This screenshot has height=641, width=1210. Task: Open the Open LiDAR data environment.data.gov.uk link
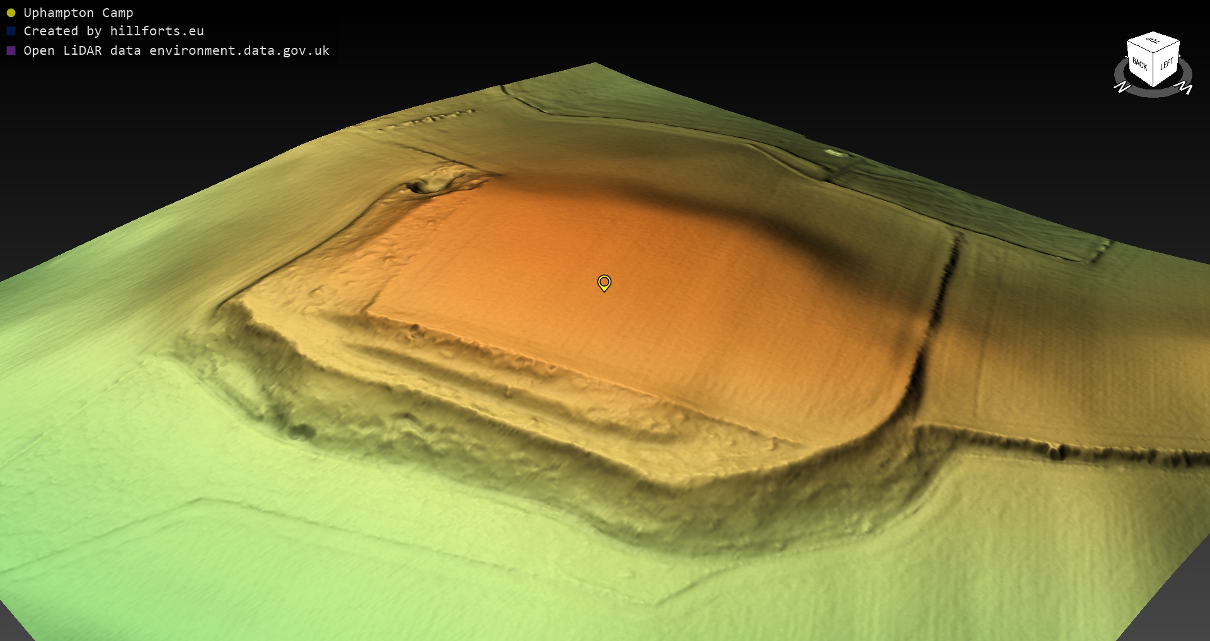click(176, 50)
